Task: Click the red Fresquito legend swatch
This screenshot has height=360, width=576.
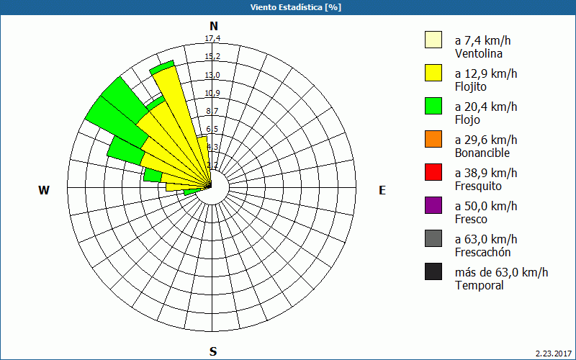Action: pos(433,172)
